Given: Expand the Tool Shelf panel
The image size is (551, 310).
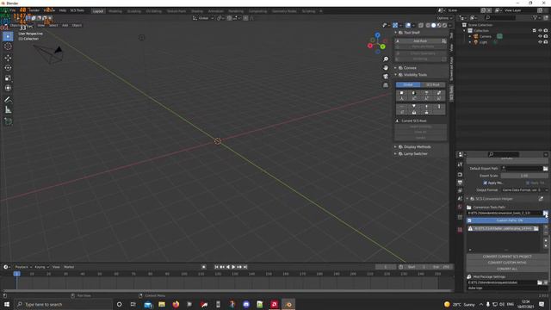Looking at the screenshot, I should pos(412,33).
